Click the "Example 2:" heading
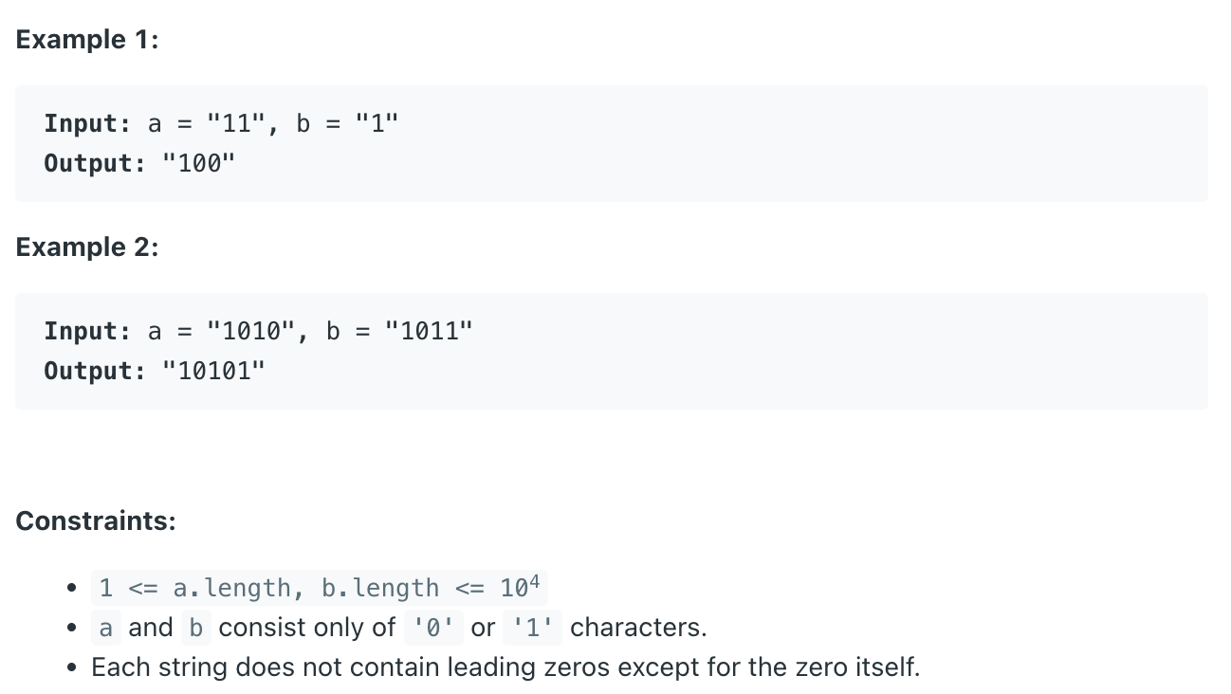This screenshot has height=694, width=1231. tap(87, 247)
